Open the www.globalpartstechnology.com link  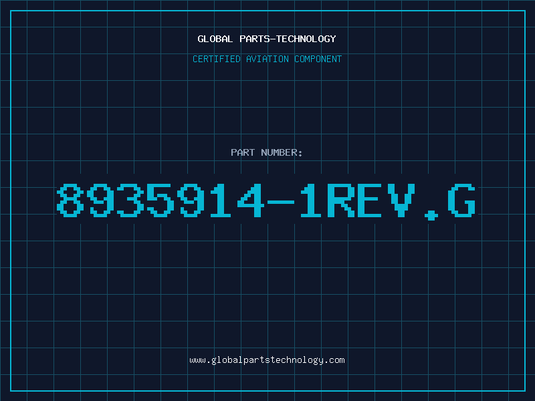pyautogui.click(x=267, y=360)
